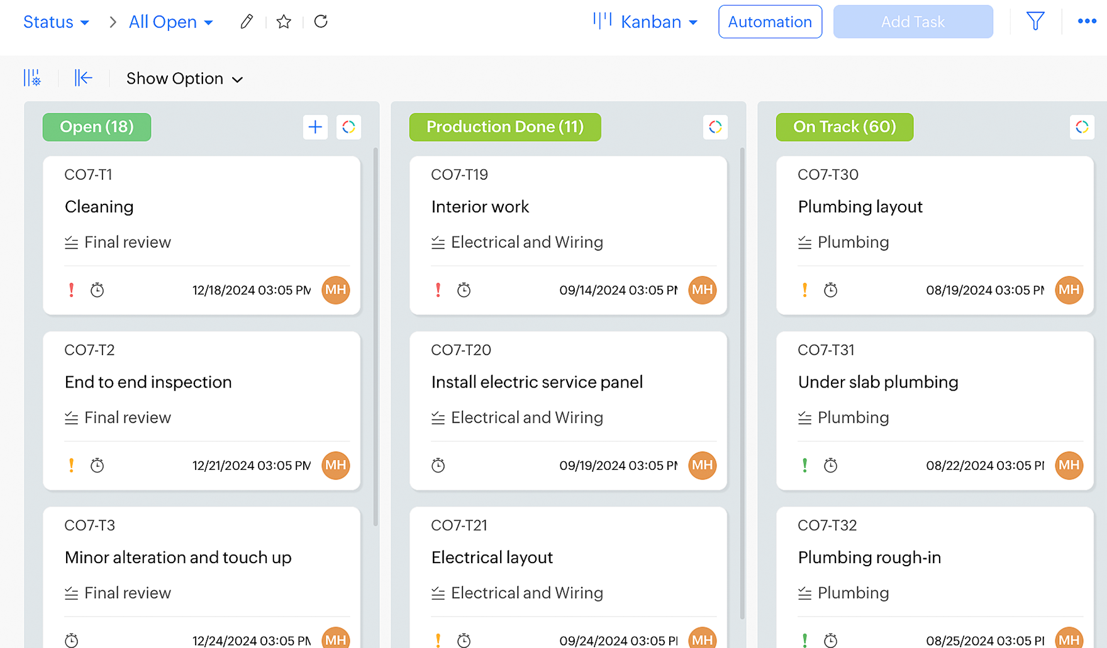Open the All Open view dropdown
Screen dimensions: 1107x648
tap(170, 22)
